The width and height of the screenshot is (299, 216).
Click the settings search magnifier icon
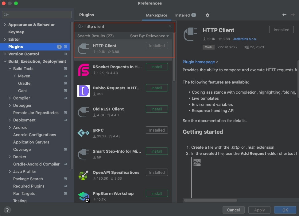tap(6, 15)
